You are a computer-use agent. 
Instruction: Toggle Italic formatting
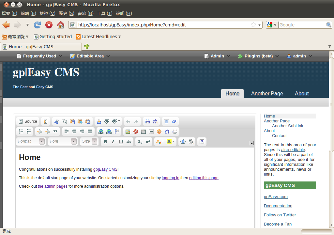[x=113, y=142]
